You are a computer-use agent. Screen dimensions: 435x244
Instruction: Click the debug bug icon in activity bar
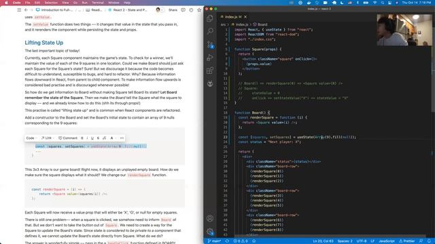click(210, 83)
